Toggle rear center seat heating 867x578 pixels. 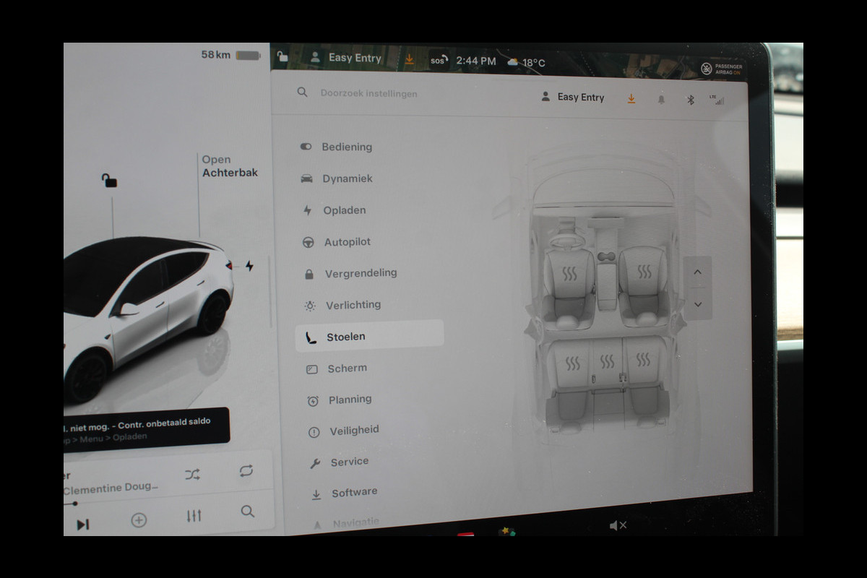(x=608, y=361)
